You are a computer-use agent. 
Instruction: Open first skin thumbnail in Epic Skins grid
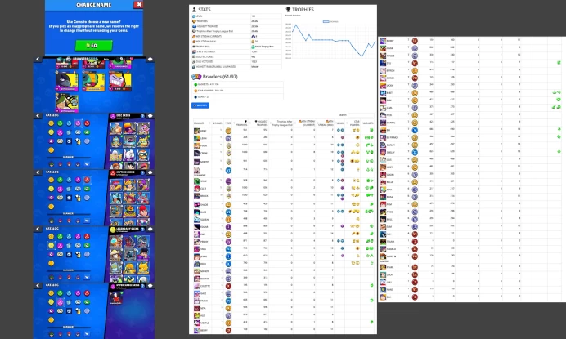point(115,127)
